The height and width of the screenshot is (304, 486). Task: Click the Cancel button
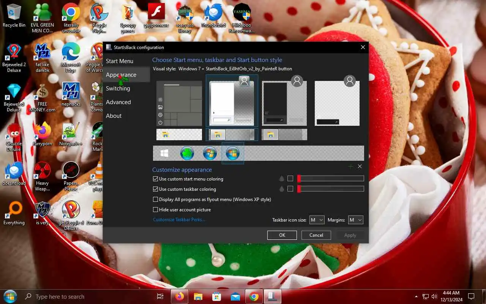click(316, 235)
